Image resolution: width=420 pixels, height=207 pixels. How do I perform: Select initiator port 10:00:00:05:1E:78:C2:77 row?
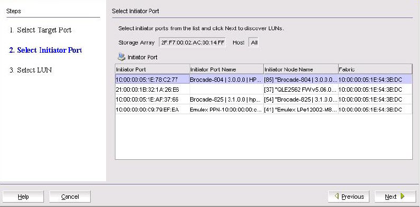(x=264, y=80)
